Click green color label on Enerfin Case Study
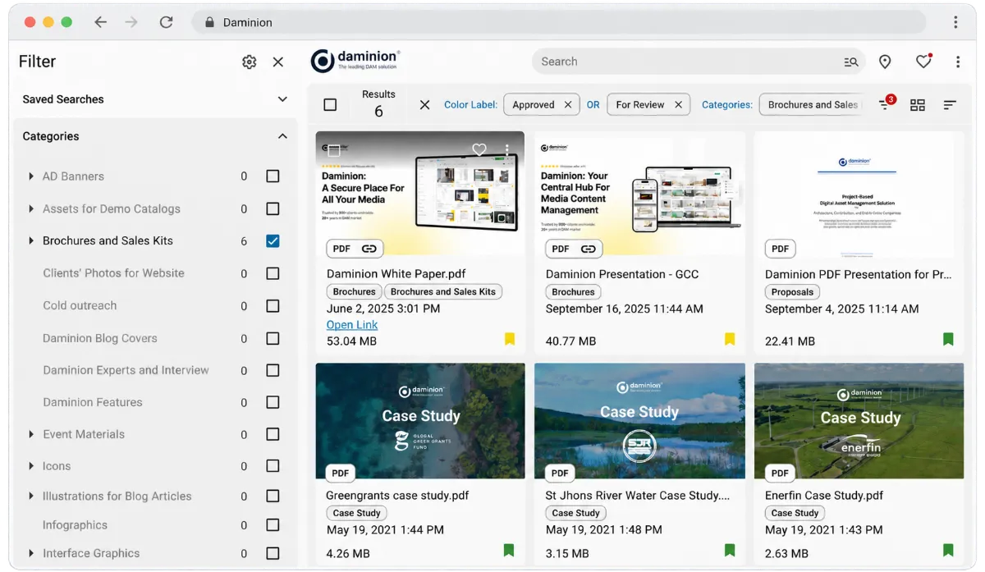Screen dimensions: 985x572 click(948, 550)
